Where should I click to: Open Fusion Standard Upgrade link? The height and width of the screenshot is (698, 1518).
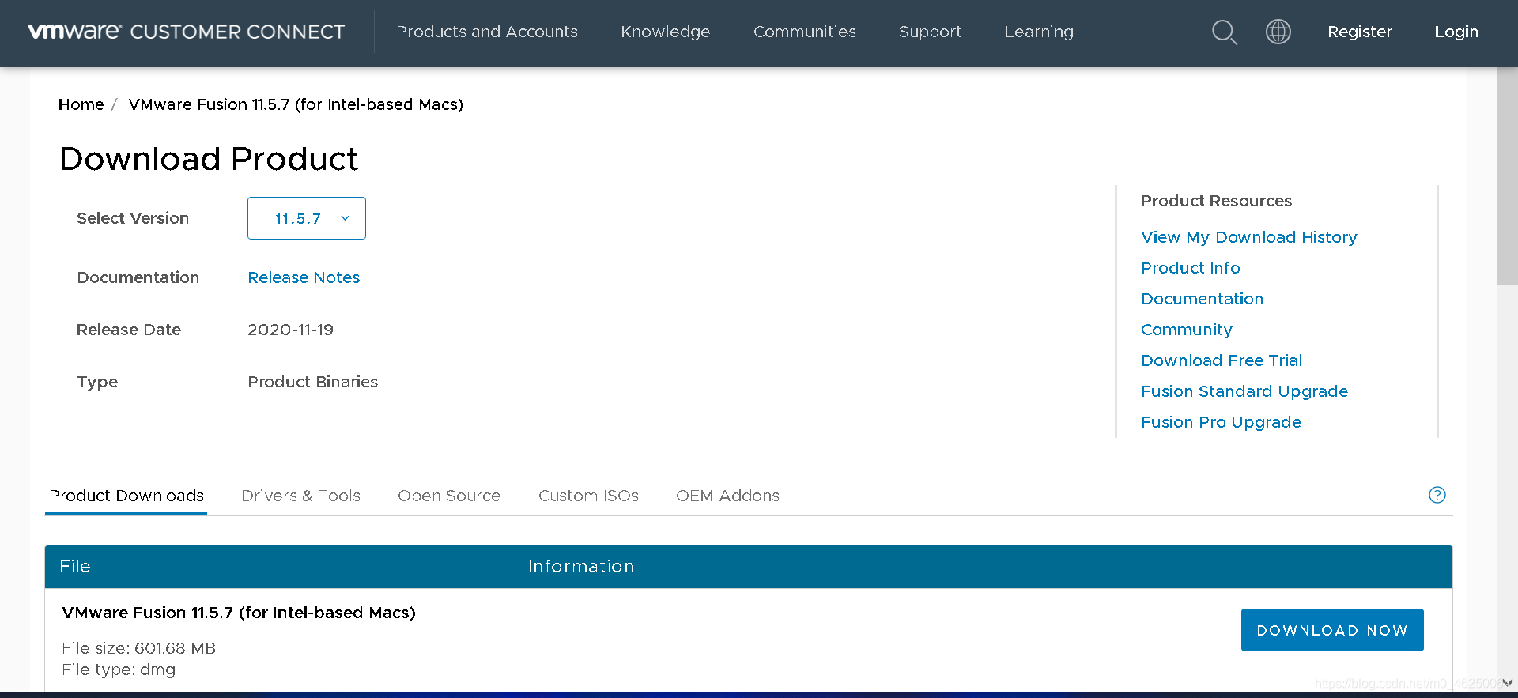click(1244, 391)
